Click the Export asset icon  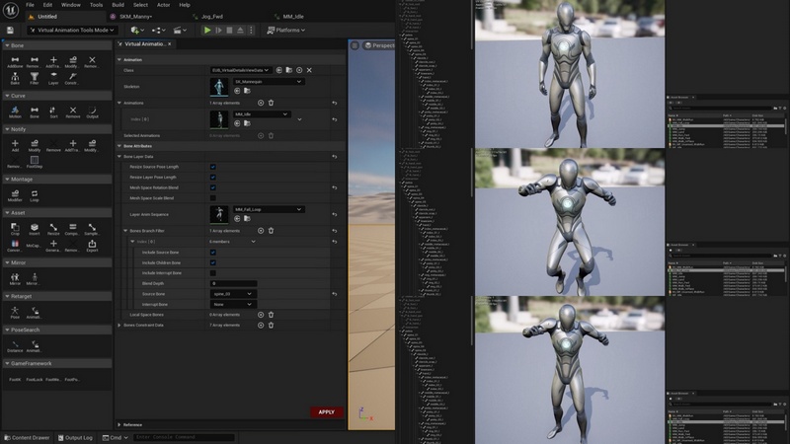pyautogui.click(x=92, y=245)
